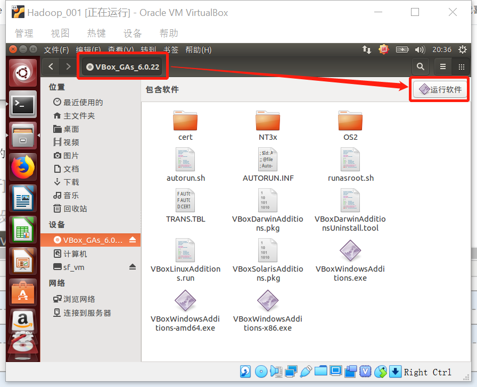The image size is (477, 387).
Task: Eject the VBox_GAs disc
Action: coord(133,240)
